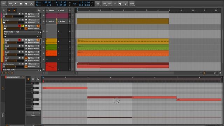Toggle automation write button in transport

point(31,4)
